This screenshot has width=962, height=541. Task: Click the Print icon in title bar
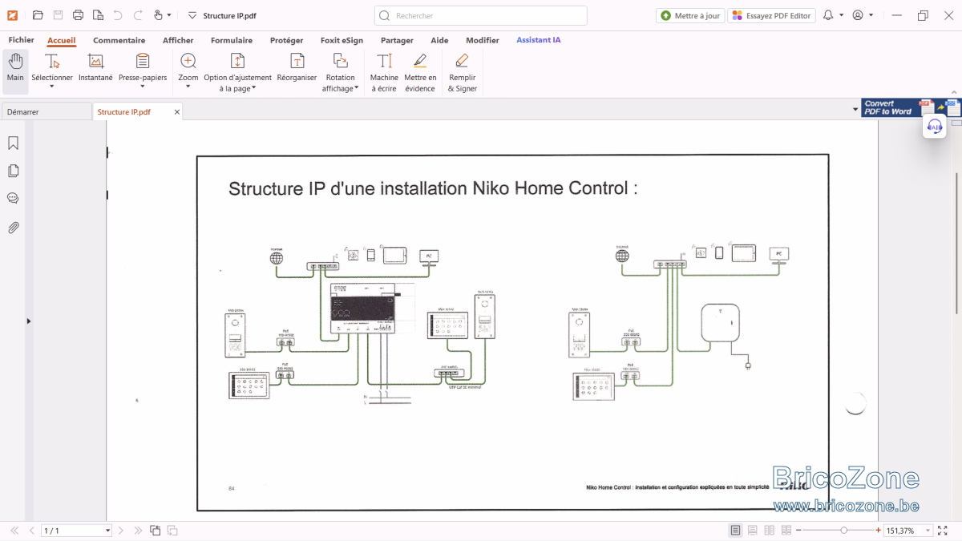pos(78,15)
